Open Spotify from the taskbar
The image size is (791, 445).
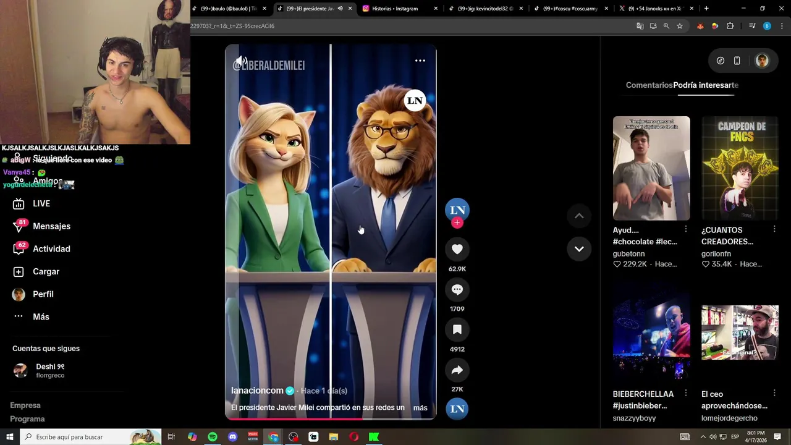[213, 437]
